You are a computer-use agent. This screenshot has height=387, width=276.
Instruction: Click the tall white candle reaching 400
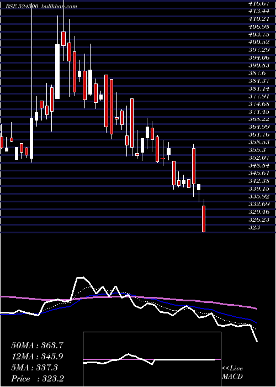[x=57, y=71]
